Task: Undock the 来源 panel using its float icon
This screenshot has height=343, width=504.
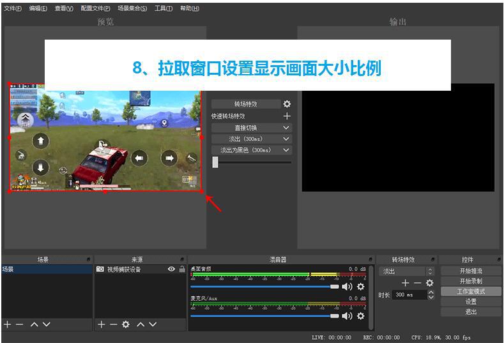Action: (182, 259)
